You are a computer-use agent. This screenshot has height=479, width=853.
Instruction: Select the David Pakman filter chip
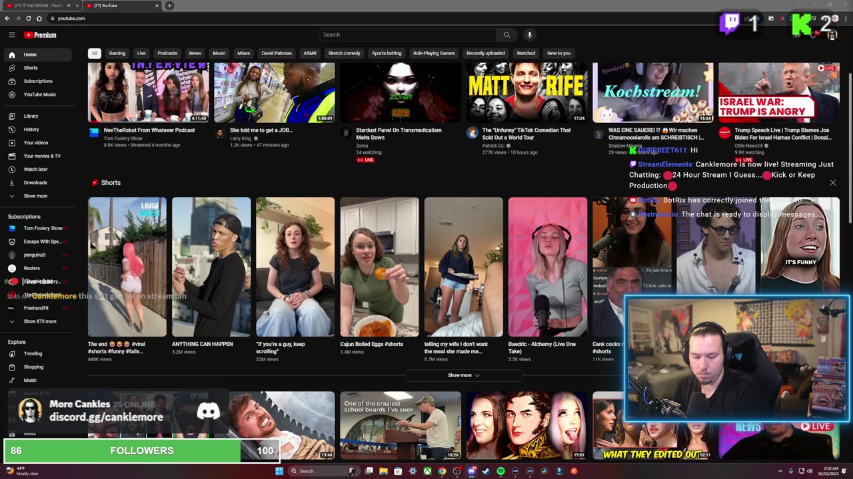(x=277, y=53)
